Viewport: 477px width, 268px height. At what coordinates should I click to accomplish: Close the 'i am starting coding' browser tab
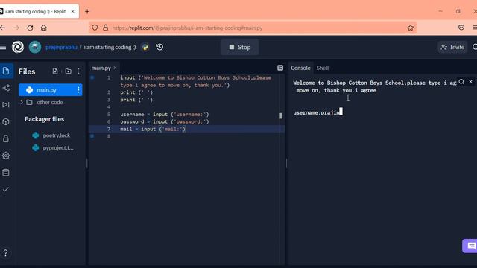[x=73, y=12]
